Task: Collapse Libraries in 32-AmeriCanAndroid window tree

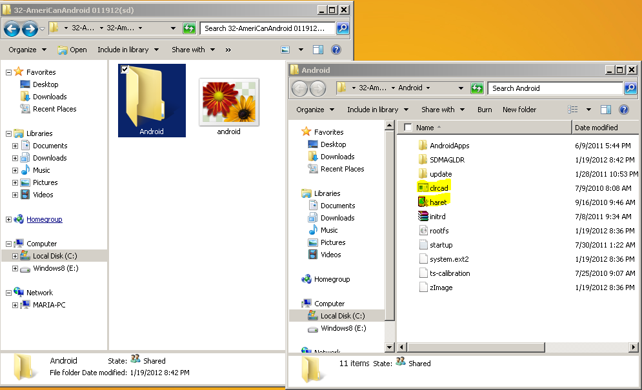Action: pyautogui.click(x=8, y=134)
